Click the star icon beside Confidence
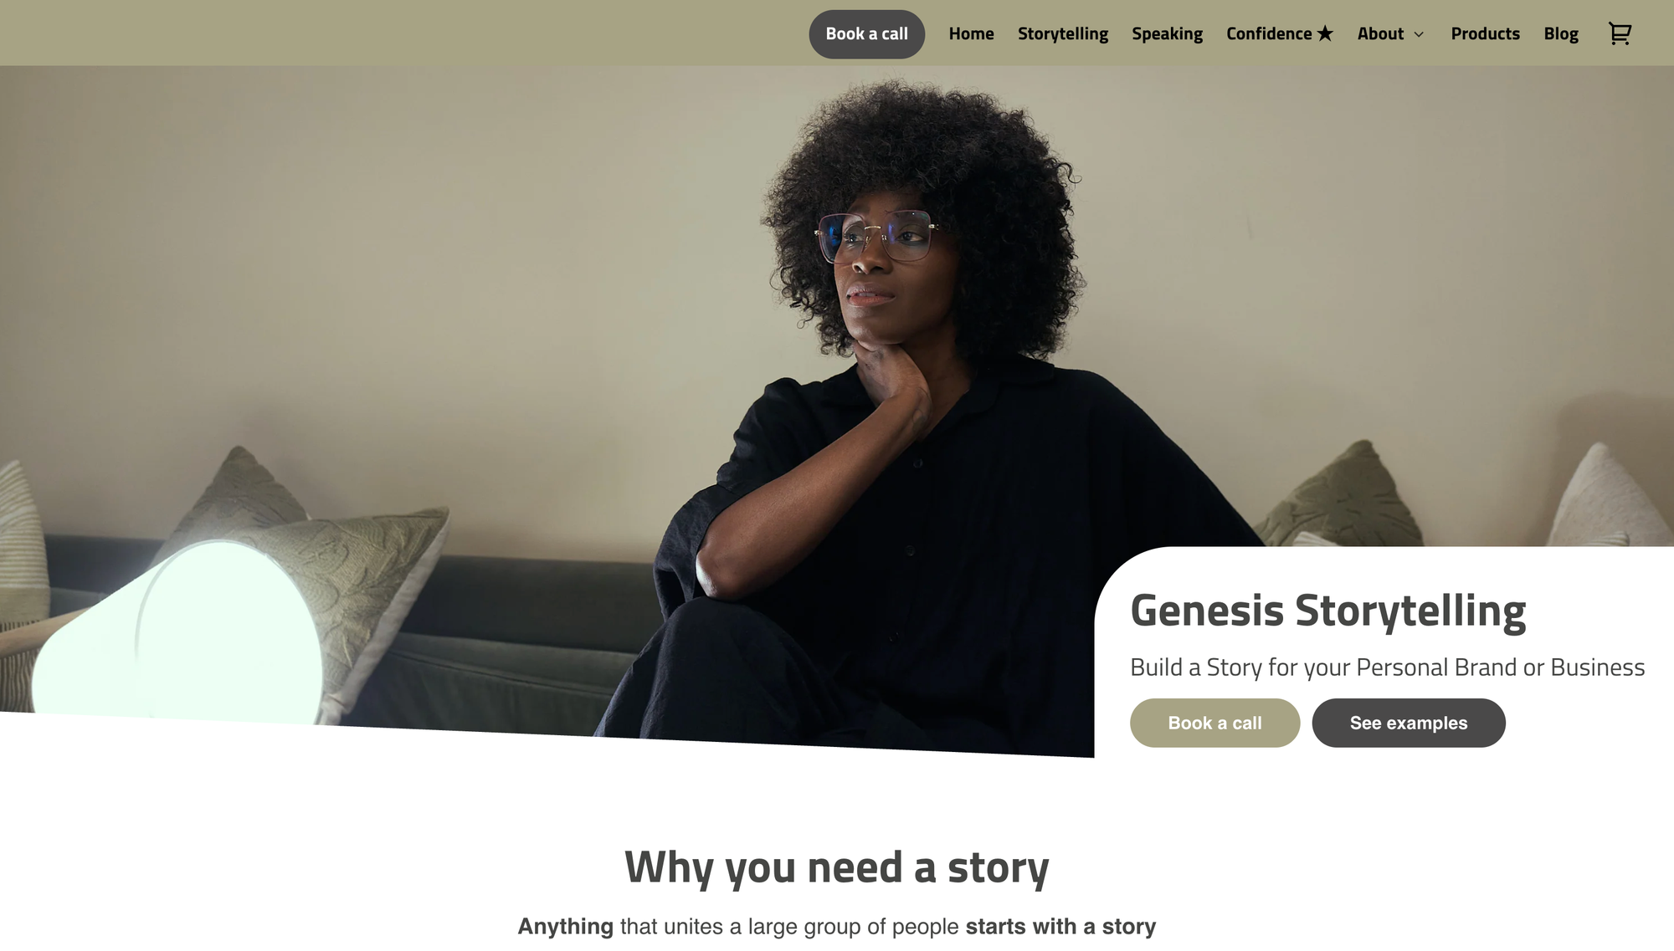Image resolution: width=1674 pixels, height=951 pixels. tap(1325, 33)
